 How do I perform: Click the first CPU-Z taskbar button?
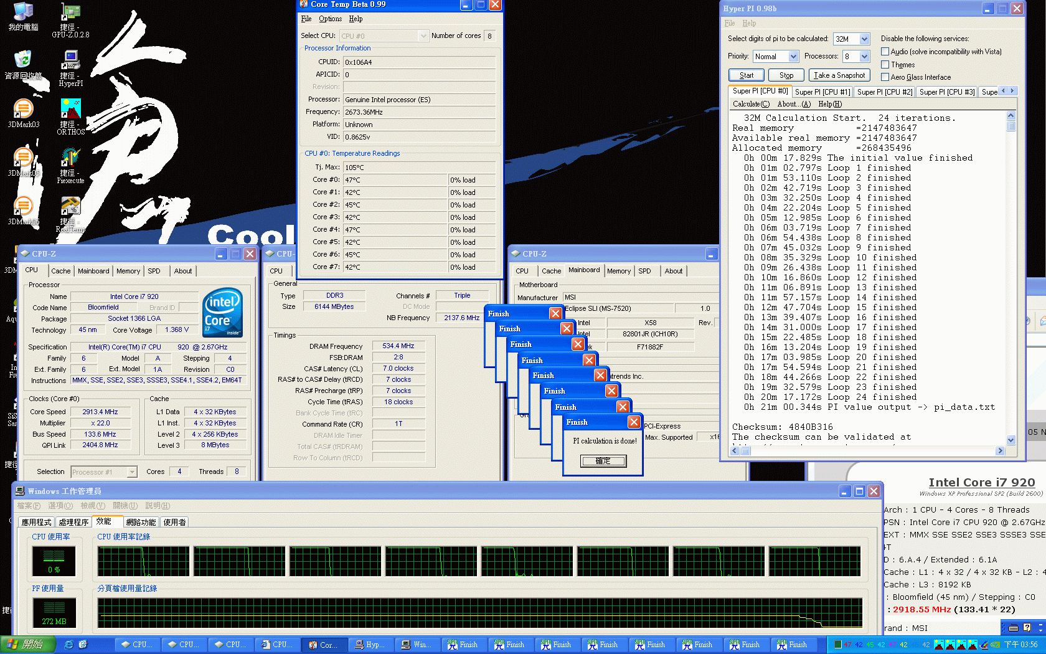(x=136, y=645)
